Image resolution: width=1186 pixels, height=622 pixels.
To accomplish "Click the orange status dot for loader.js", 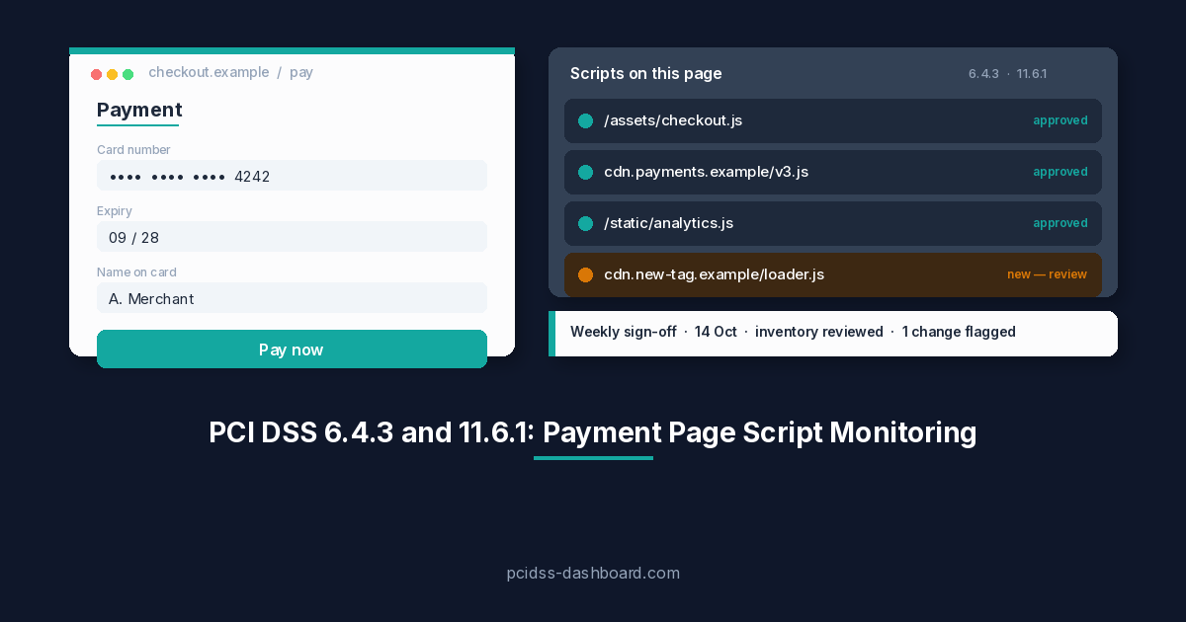I will pos(585,274).
